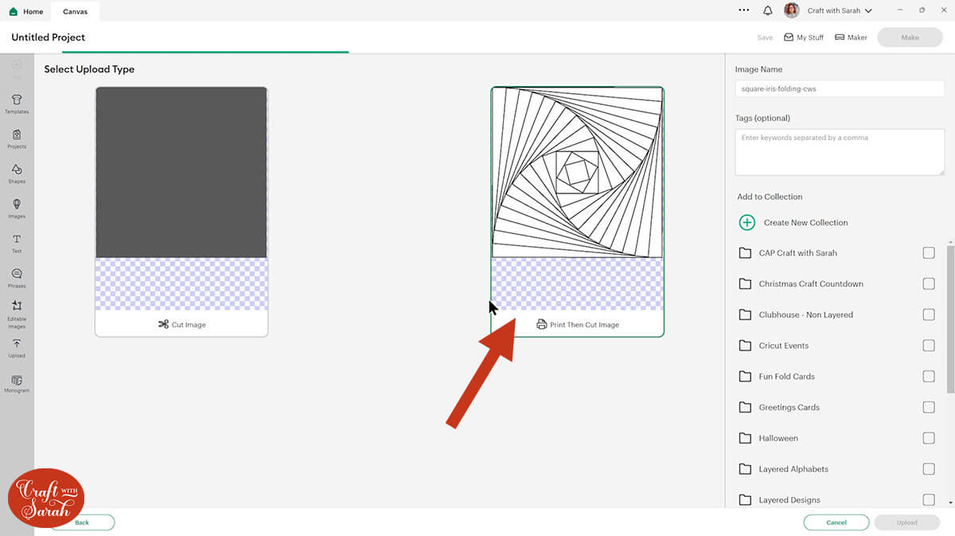Check the Layered Designs checkbox

(929, 500)
